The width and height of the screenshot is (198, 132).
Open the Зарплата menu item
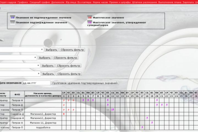[188, 2]
